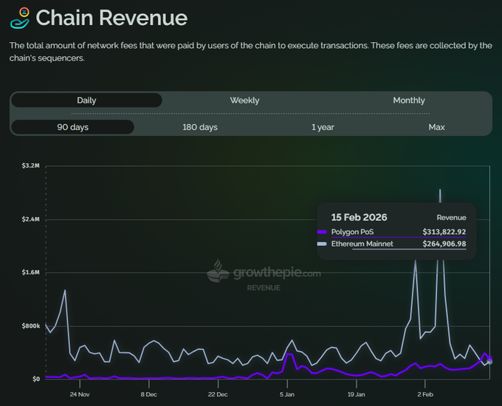
Task: Click the Polygon PoS value $313,822.92
Action: point(444,232)
